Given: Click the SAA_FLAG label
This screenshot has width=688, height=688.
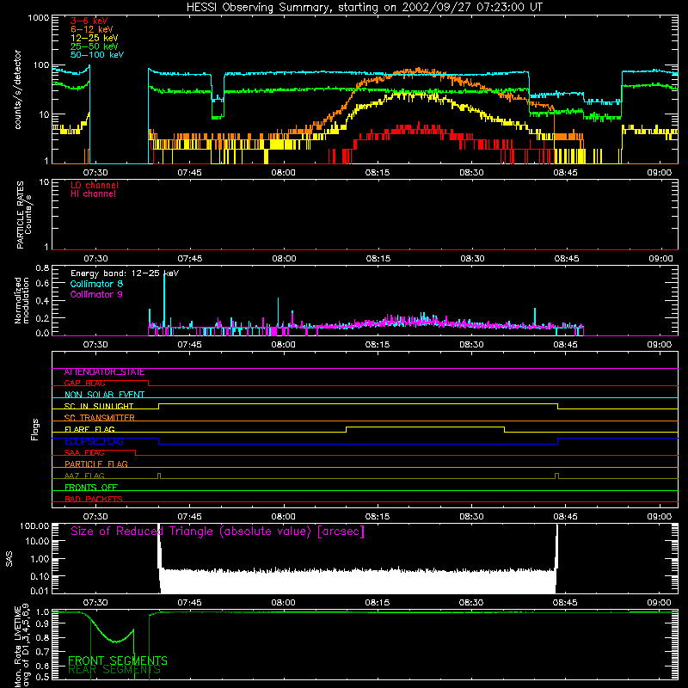Looking at the screenshot, I should click(x=84, y=452).
